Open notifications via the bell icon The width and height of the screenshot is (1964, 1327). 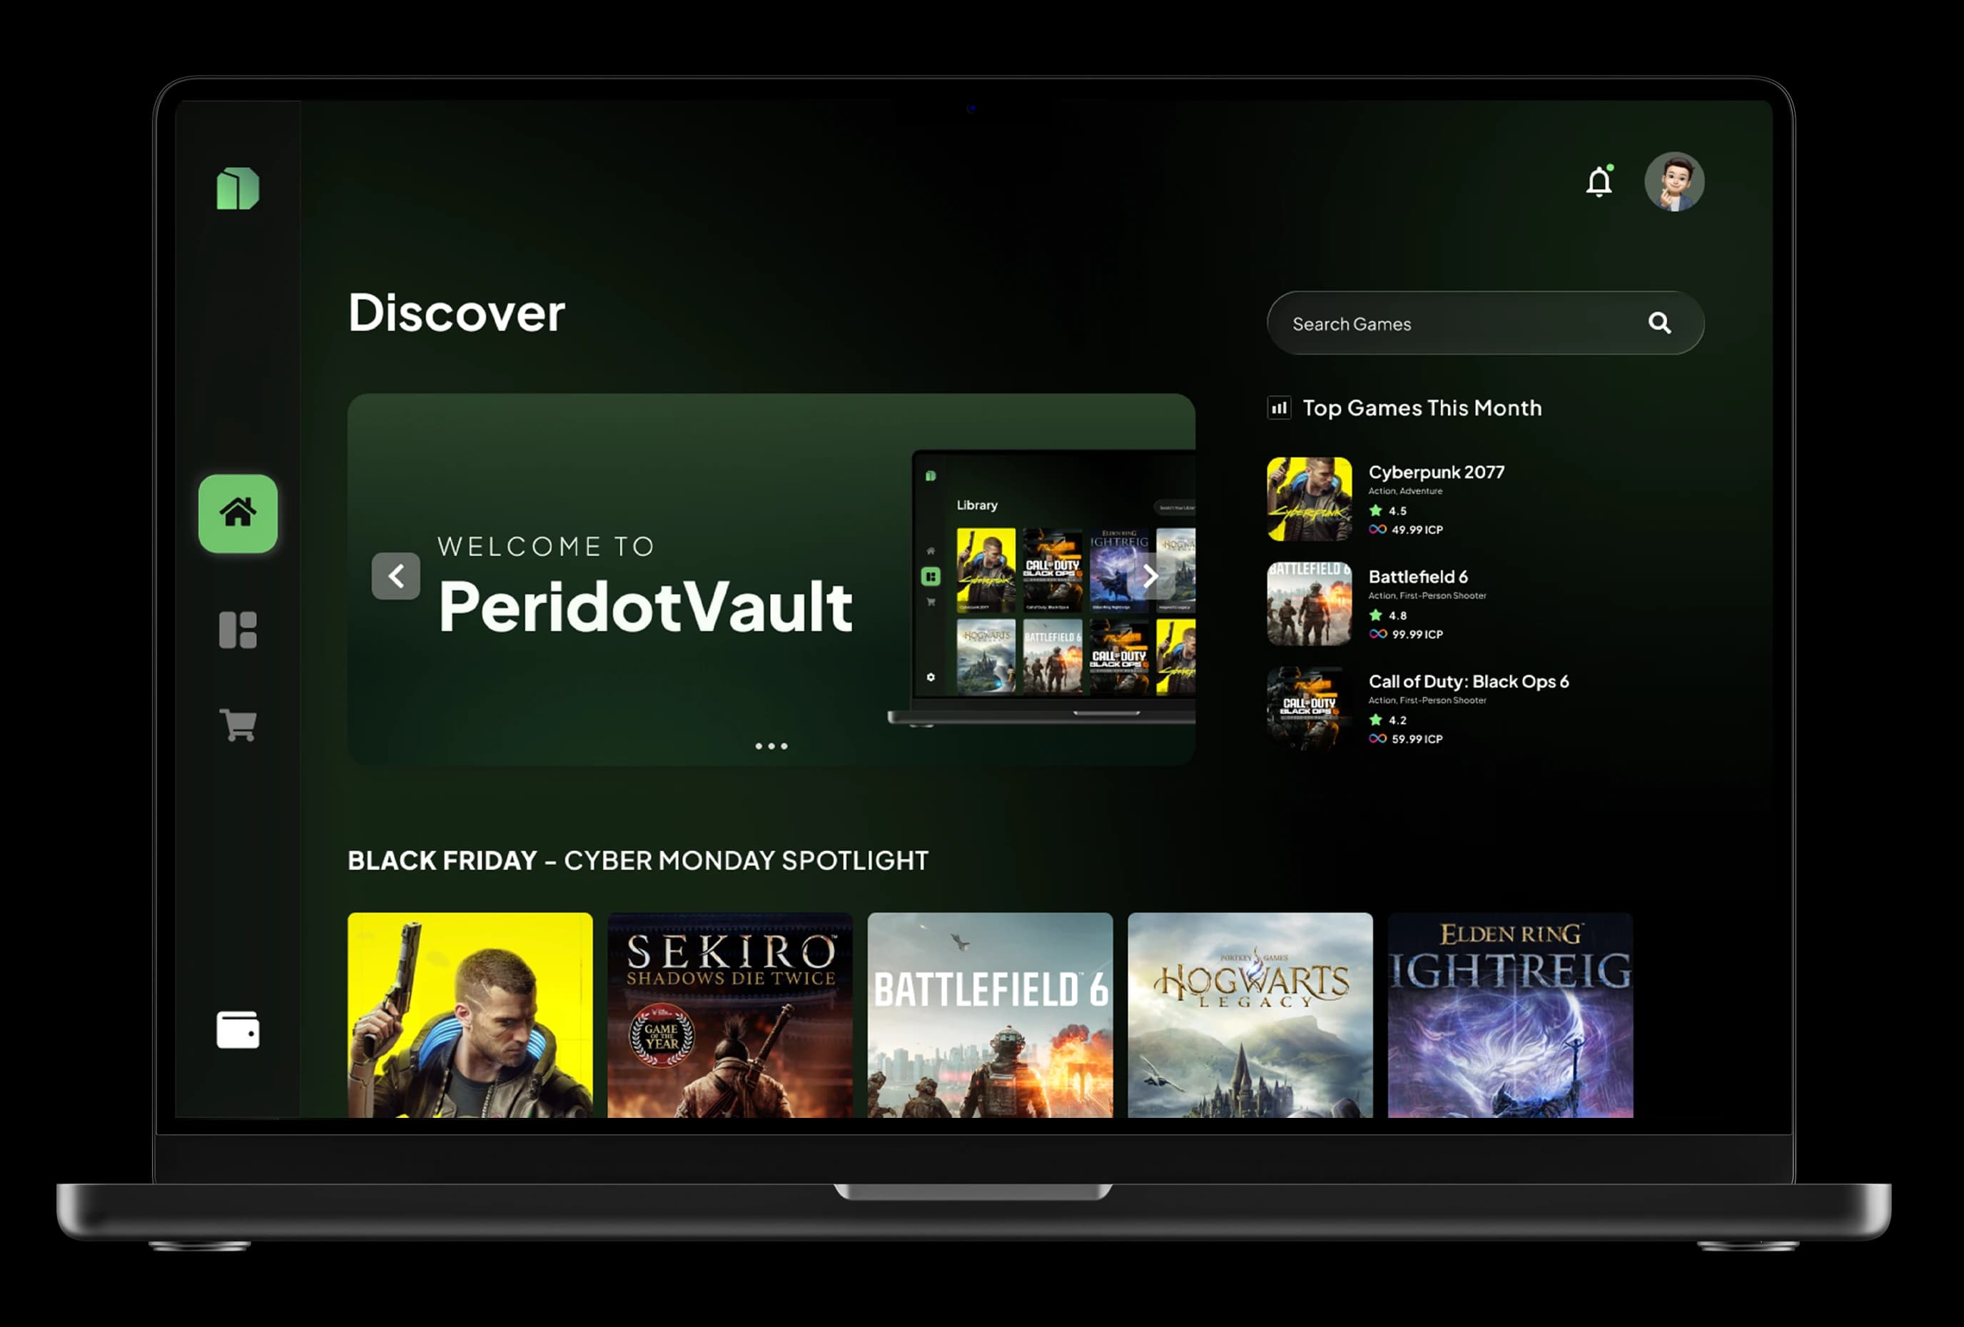1600,181
